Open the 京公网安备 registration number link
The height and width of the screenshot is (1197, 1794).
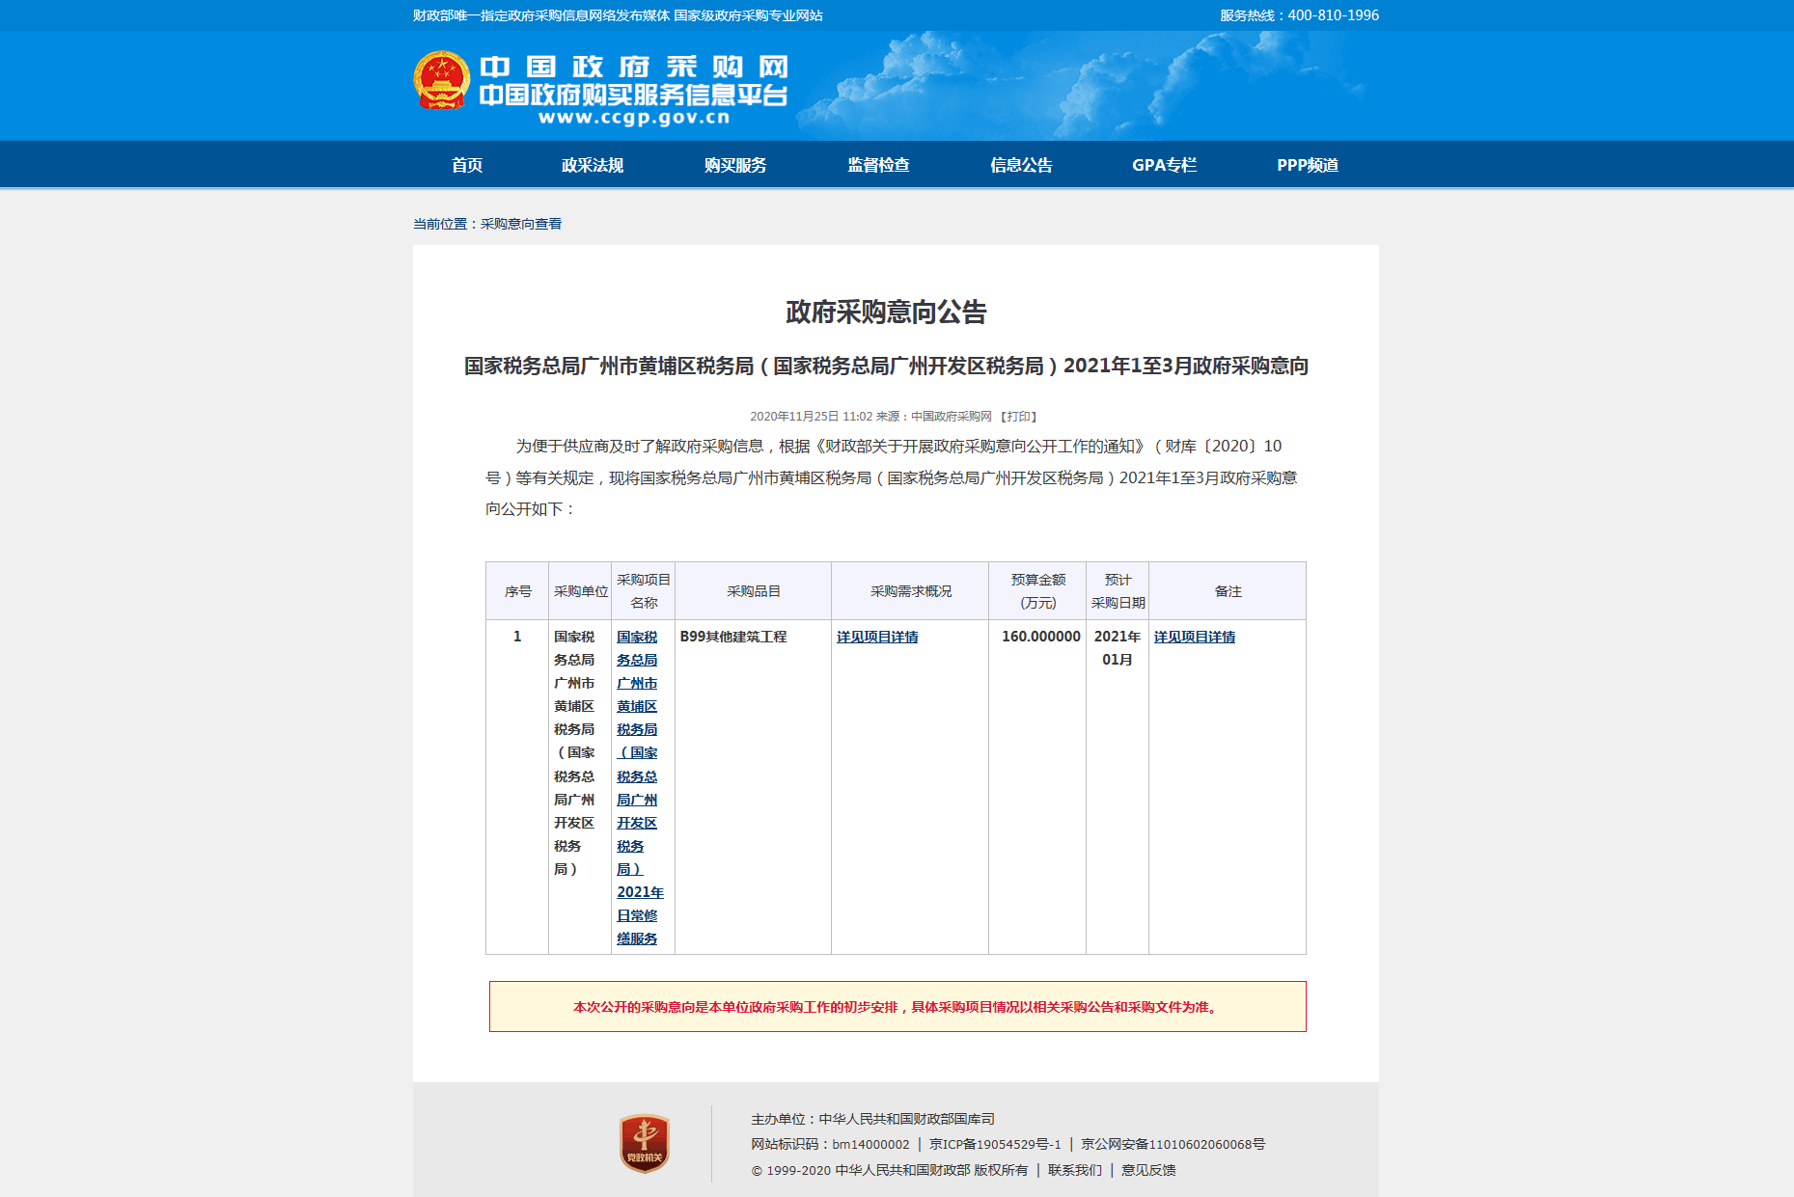click(x=1173, y=1145)
